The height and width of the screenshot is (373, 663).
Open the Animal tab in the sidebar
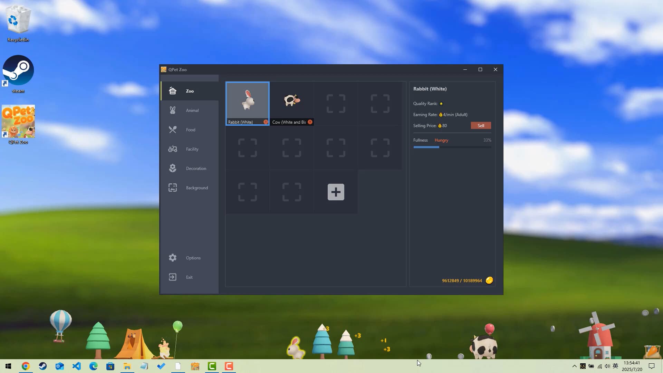pyautogui.click(x=192, y=110)
